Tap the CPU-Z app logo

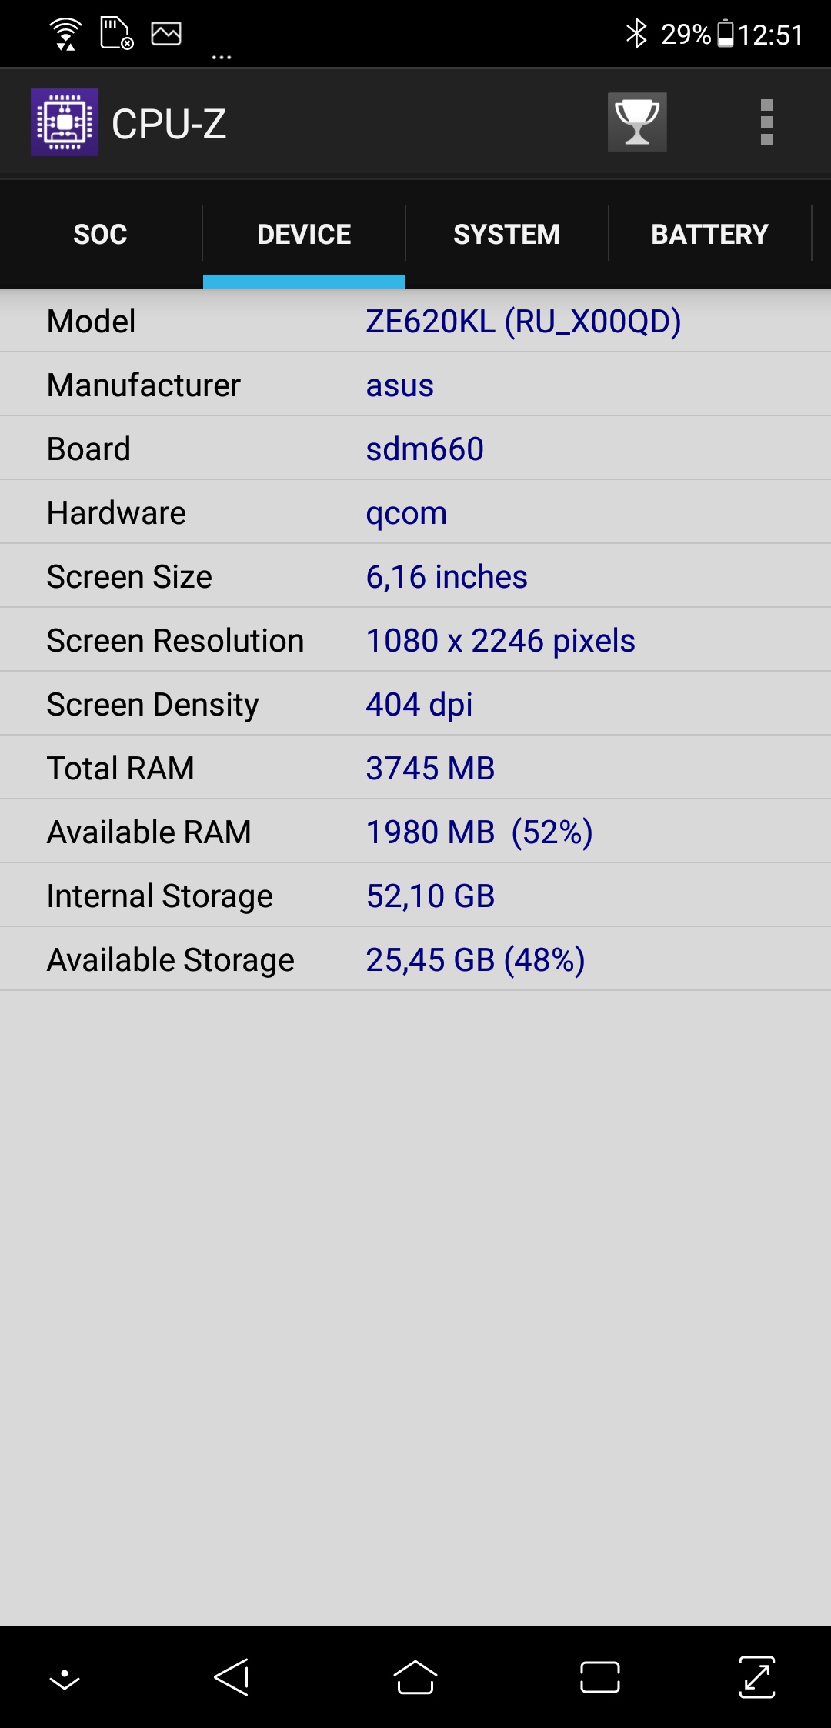[65, 122]
